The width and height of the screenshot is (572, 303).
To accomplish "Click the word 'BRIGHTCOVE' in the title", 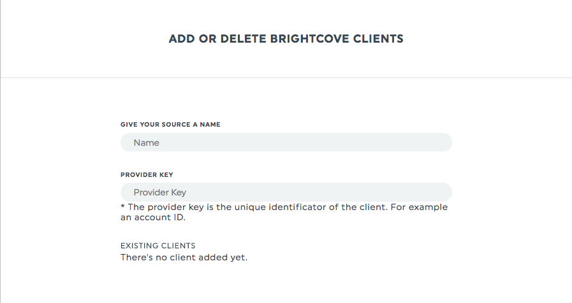I will coord(310,39).
